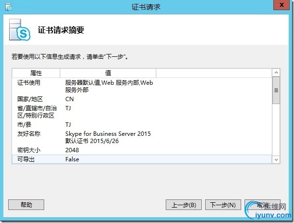Click the scrollbar up arrow

[x=276, y=73]
